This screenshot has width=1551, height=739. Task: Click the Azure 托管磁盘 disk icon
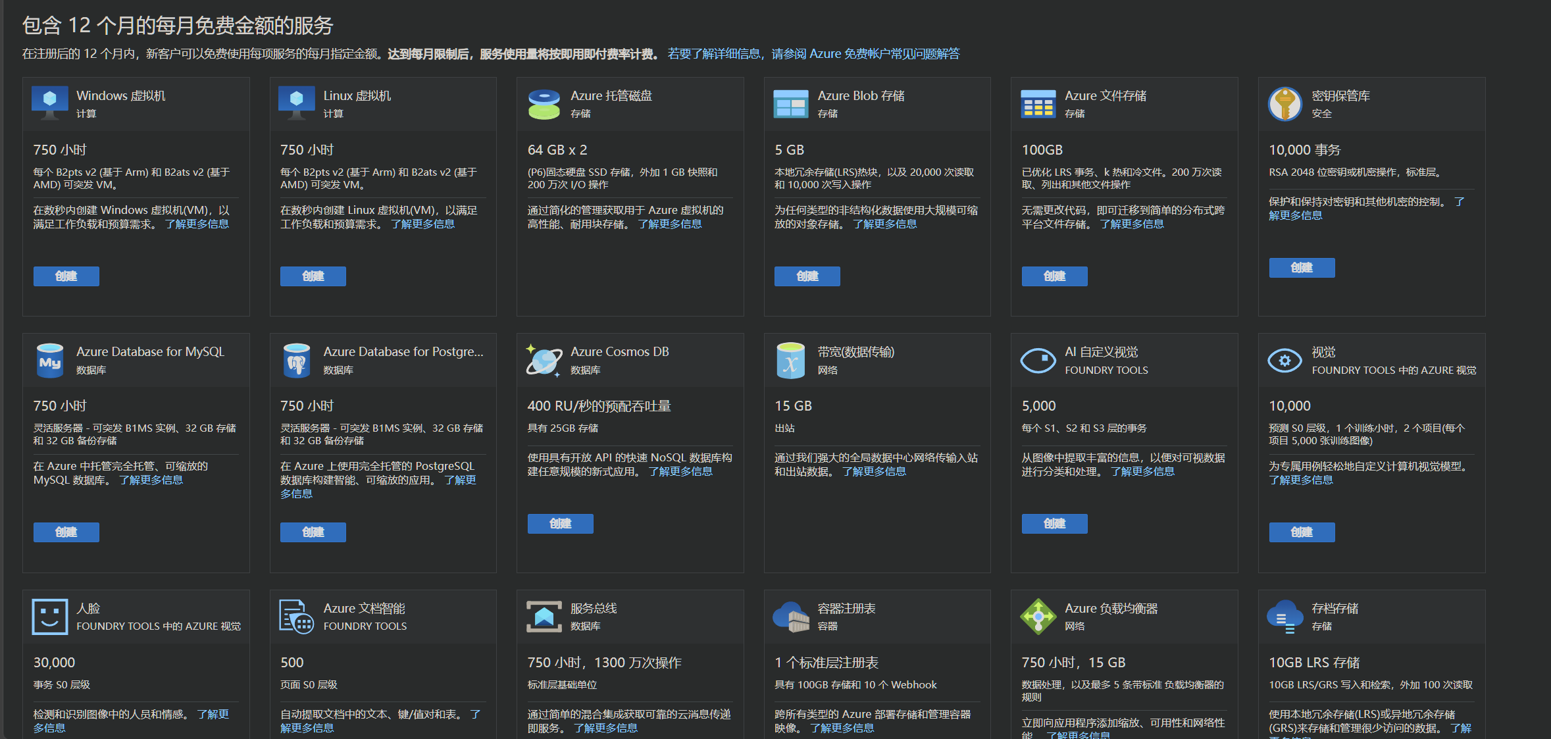coord(544,104)
